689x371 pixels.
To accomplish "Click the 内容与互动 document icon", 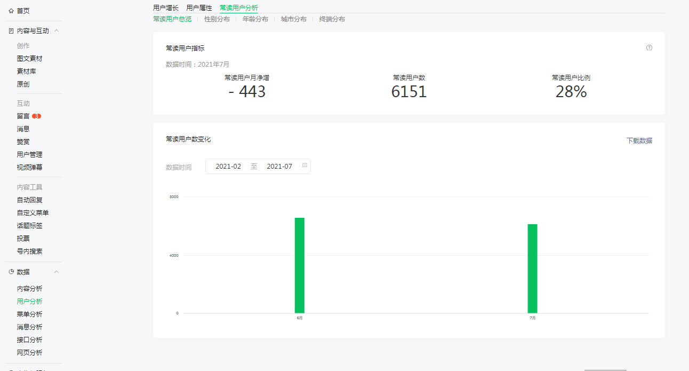I will tap(11, 31).
